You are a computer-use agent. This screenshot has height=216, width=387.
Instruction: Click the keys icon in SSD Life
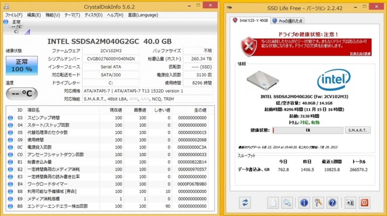318,203
